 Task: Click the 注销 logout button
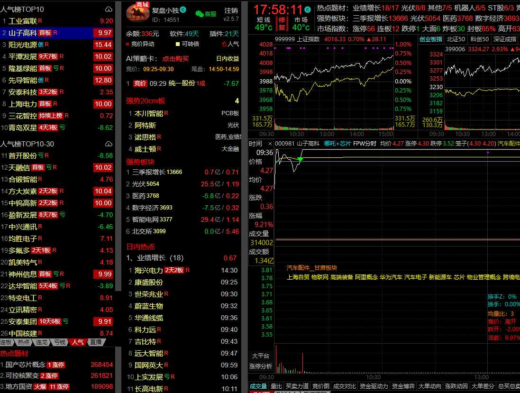click(231, 10)
